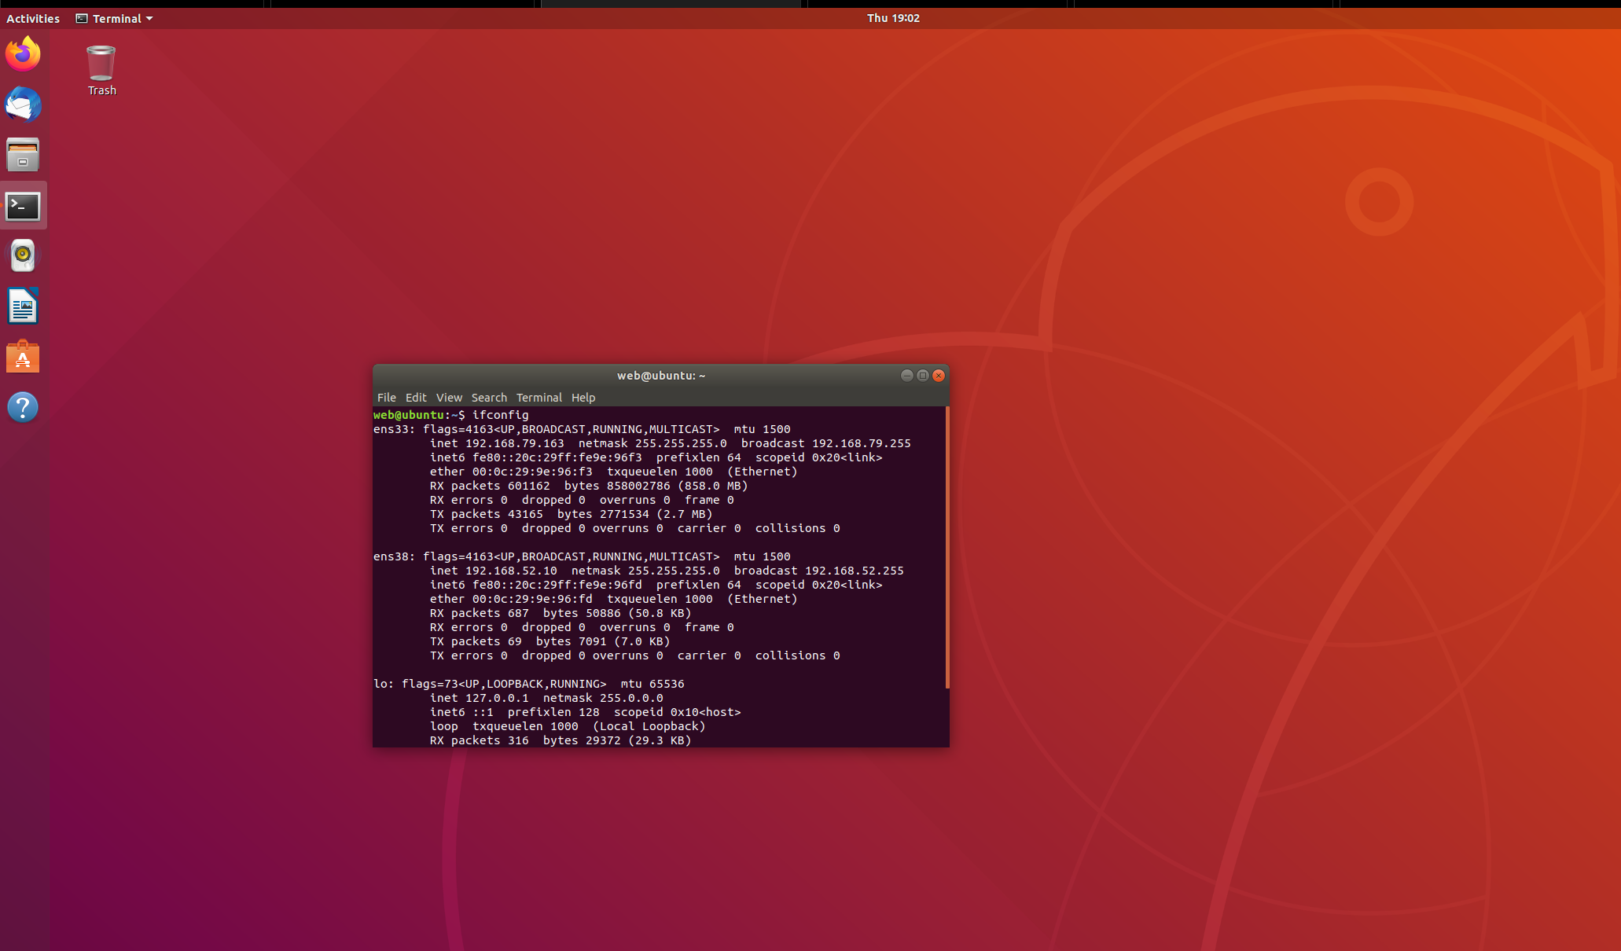Open the View menu in terminal
The image size is (1621, 951).
coord(449,398)
